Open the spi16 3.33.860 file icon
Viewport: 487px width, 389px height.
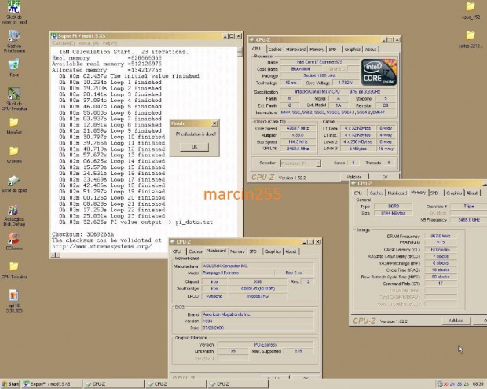click(x=14, y=300)
